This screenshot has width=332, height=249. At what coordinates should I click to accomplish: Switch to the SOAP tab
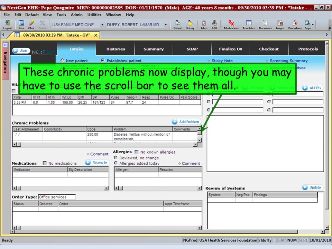[x=192, y=49]
